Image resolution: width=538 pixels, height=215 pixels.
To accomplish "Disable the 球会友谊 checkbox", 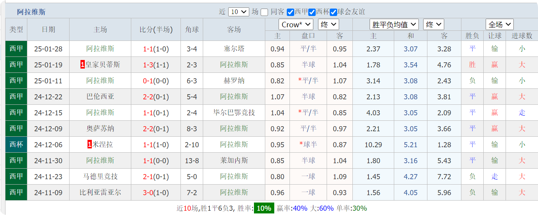I will pos(334,12).
